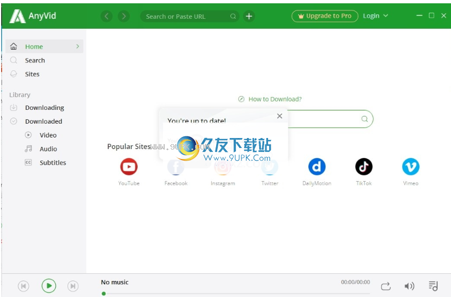451x297 pixels.
Task: Click the sidebar Search magnifier icon
Action: 13,60
